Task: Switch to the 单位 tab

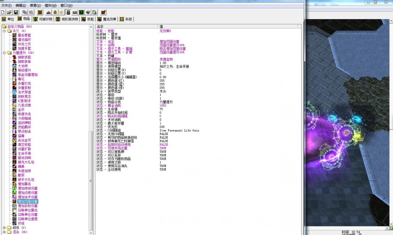Action: pyautogui.click(x=8, y=19)
